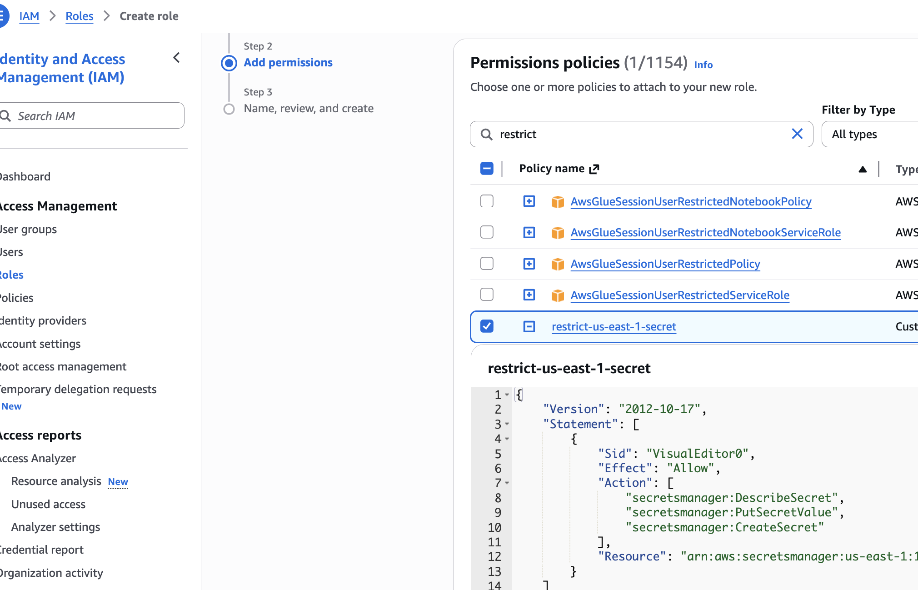
Task: Click the search magnifier in policy filter
Action: pos(486,134)
